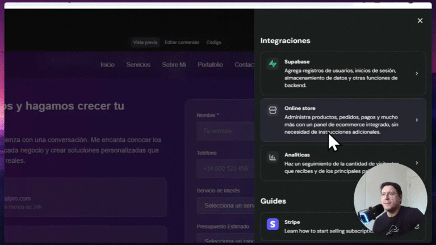Navigate to the Portafolio page link
This screenshot has height=245, width=436.
210,65
